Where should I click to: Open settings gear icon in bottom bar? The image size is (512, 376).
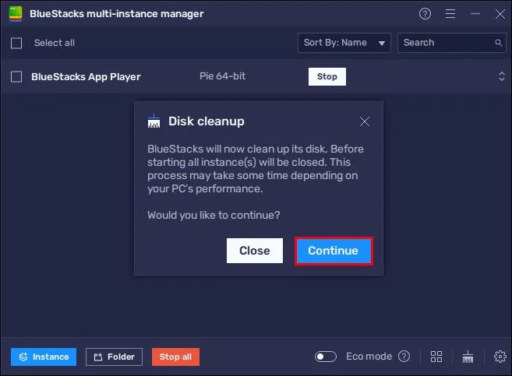500,357
